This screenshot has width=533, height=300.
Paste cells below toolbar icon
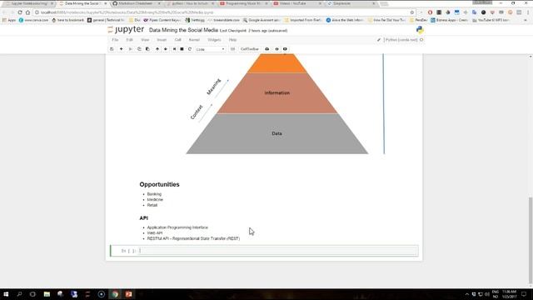pos(147,49)
